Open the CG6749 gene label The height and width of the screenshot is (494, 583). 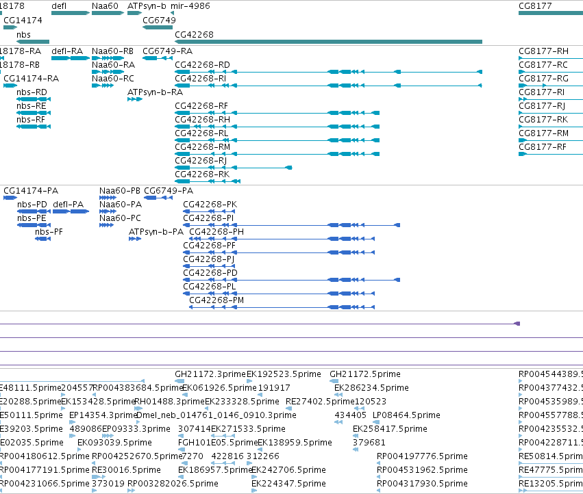pos(159,20)
